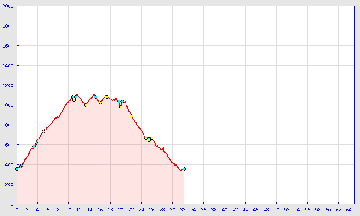Click the 1800 elevation axis label

pos(8,26)
